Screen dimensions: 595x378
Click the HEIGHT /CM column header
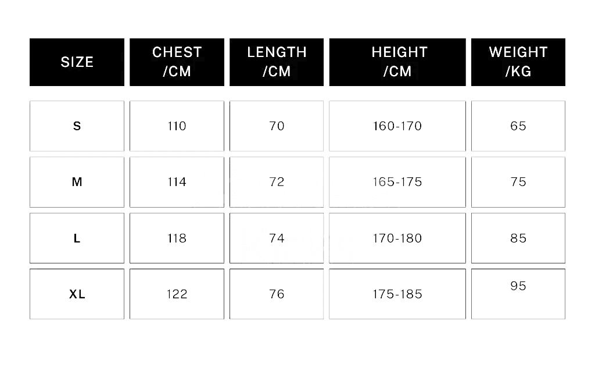pyautogui.click(x=397, y=62)
